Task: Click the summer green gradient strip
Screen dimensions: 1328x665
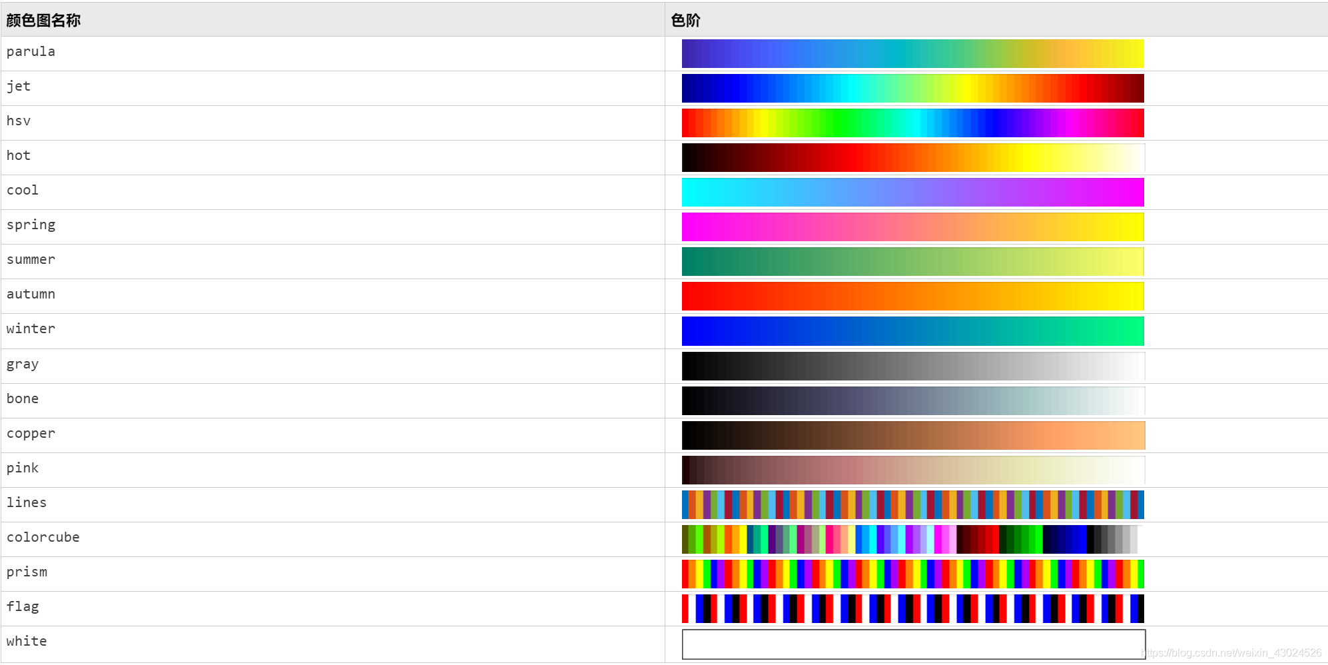Action: point(912,261)
